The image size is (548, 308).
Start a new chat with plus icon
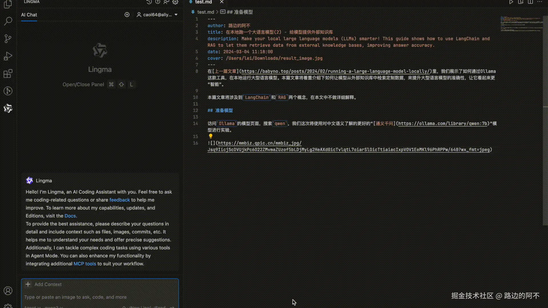click(x=127, y=15)
